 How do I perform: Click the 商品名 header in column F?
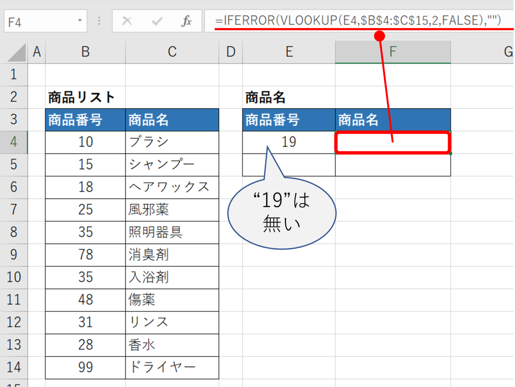393,120
